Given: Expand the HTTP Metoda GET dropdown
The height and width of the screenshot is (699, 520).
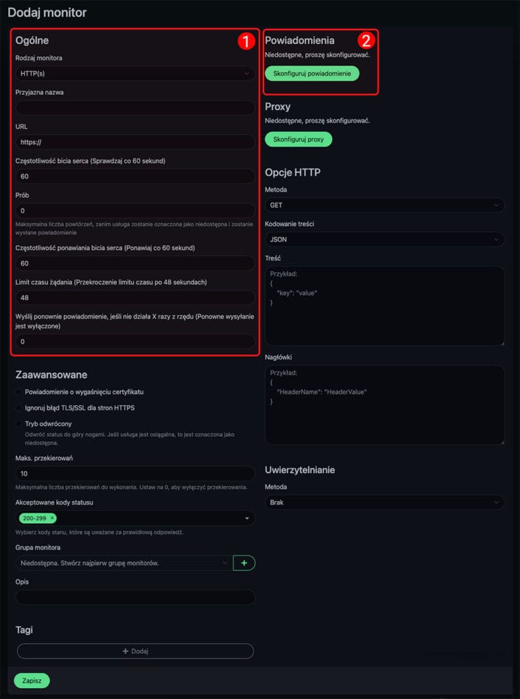Looking at the screenshot, I should point(384,205).
